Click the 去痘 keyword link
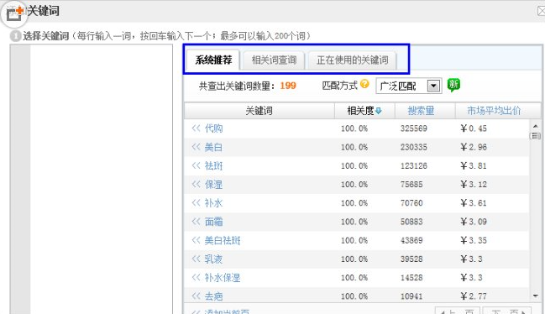Viewport: 545px width, 314px height. tap(213, 296)
